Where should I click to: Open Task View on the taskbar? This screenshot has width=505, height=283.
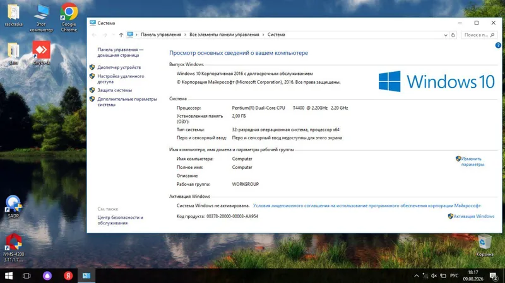click(27, 275)
